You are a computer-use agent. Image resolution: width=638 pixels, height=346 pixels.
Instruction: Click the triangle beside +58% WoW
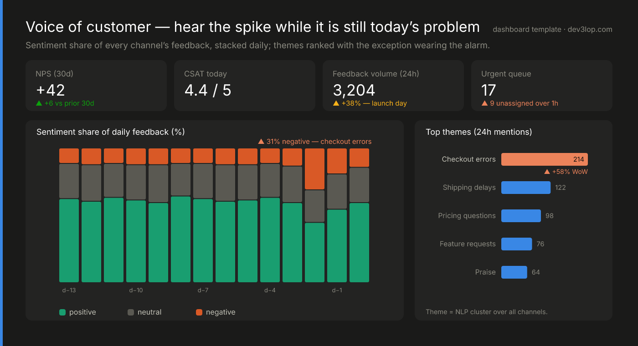click(x=547, y=172)
